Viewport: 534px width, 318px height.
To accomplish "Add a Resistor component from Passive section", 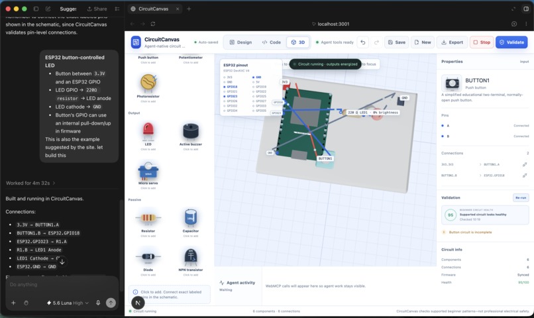I will [x=148, y=223].
